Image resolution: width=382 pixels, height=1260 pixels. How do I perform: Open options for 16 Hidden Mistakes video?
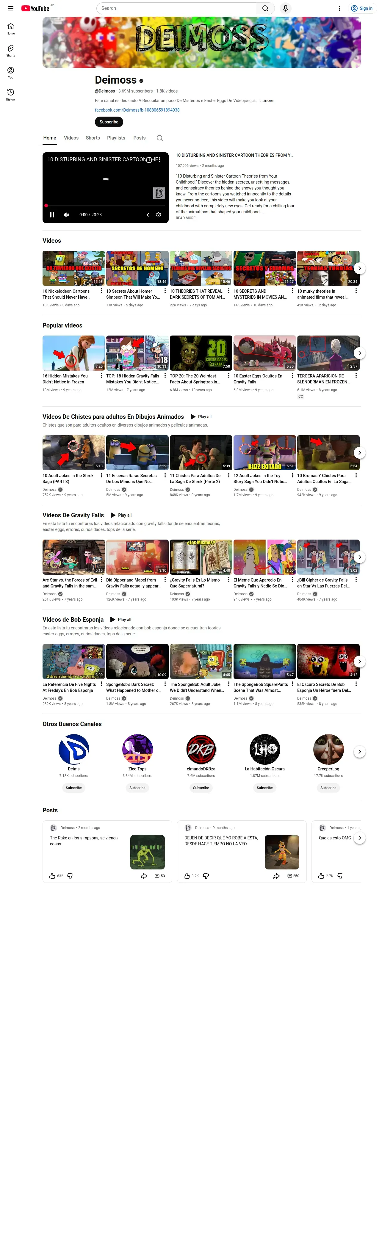click(x=101, y=376)
